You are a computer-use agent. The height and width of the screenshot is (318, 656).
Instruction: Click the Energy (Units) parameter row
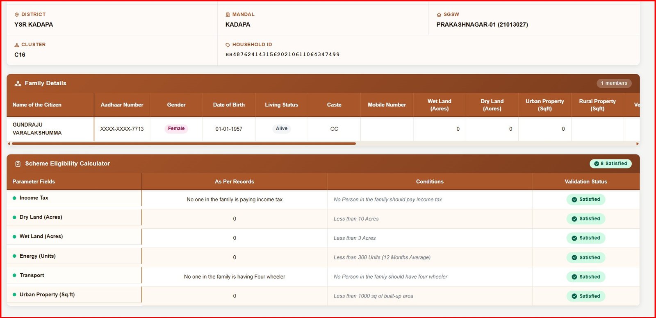pos(323,257)
